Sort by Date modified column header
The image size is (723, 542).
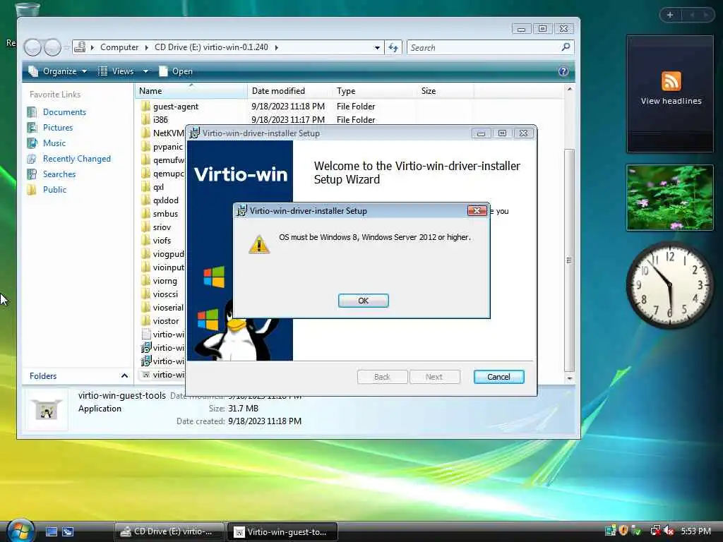(289, 91)
